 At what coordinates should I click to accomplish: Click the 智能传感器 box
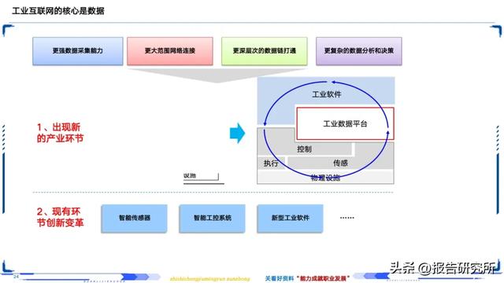[134, 219]
